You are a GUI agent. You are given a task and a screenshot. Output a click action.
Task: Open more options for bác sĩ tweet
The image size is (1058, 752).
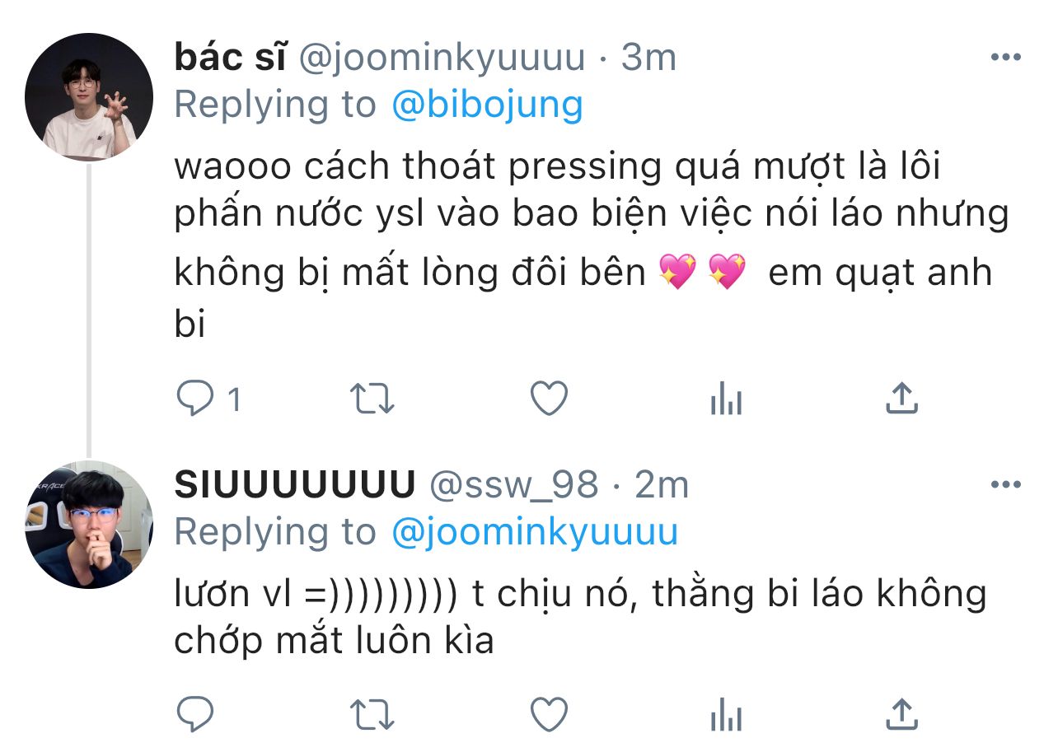point(1005,58)
